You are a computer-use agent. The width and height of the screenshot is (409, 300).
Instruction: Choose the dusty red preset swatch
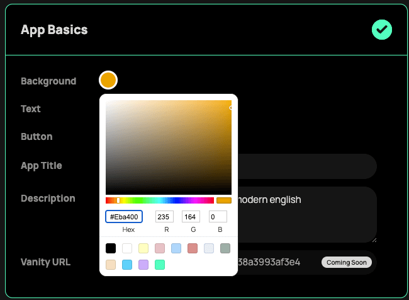(x=193, y=248)
